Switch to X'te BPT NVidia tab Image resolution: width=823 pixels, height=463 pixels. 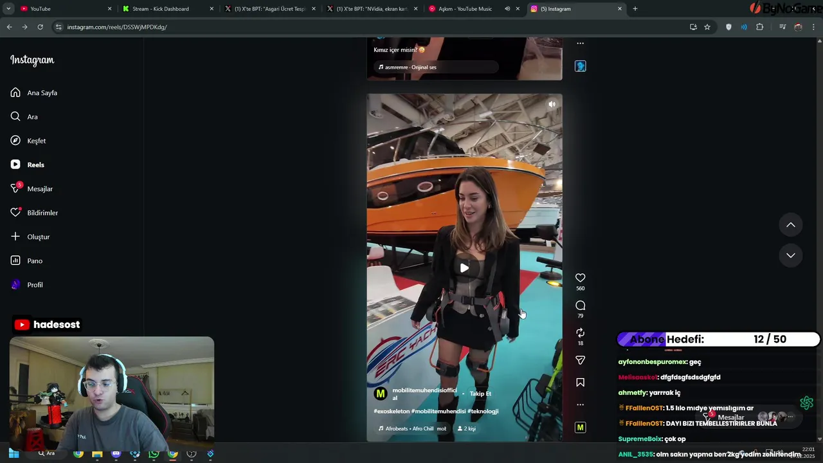point(371,9)
